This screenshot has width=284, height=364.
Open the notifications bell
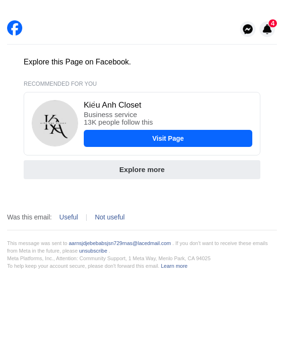coord(267,30)
